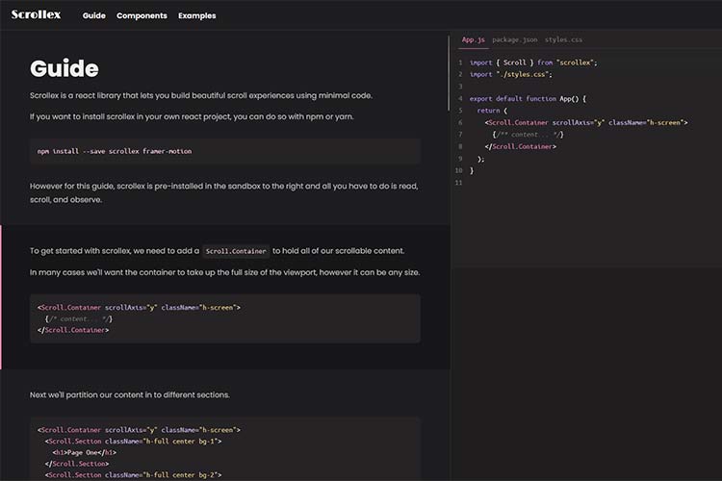The width and height of the screenshot is (722, 481).
Task: Click the Guide heading
Action: tap(64, 69)
